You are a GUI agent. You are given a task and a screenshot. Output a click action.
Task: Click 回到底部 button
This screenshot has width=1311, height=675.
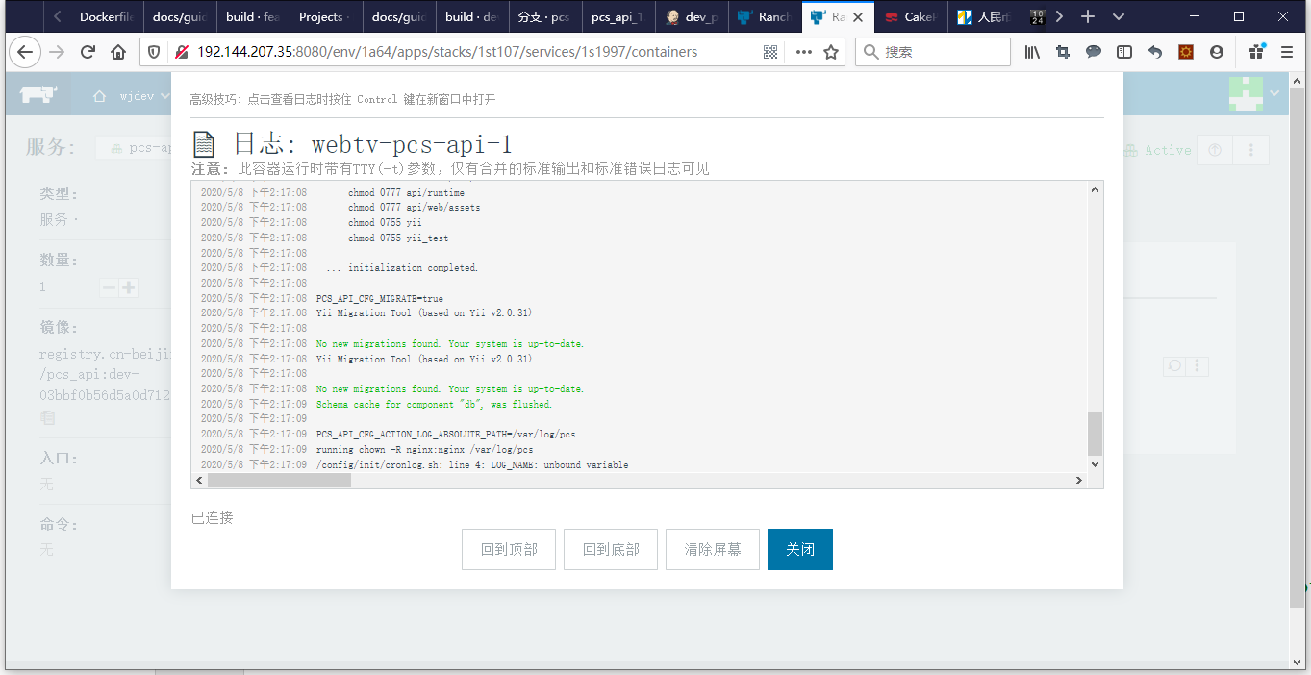(611, 549)
